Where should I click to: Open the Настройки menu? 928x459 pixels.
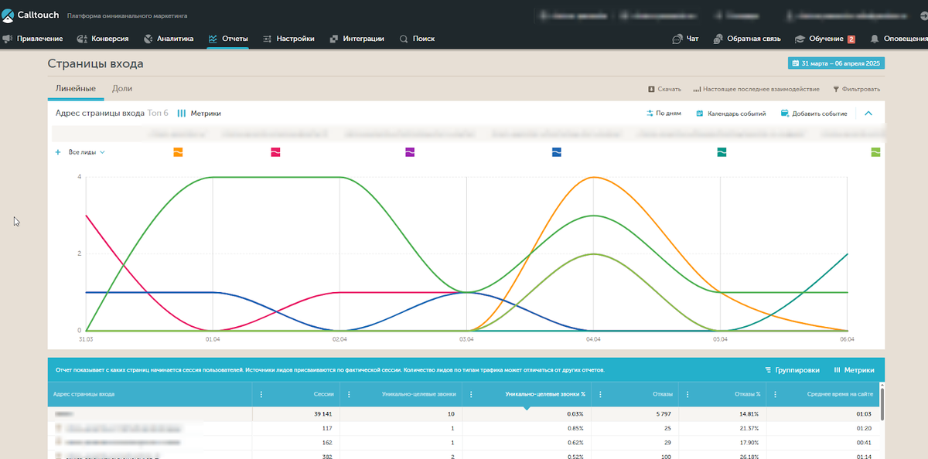(x=288, y=39)
